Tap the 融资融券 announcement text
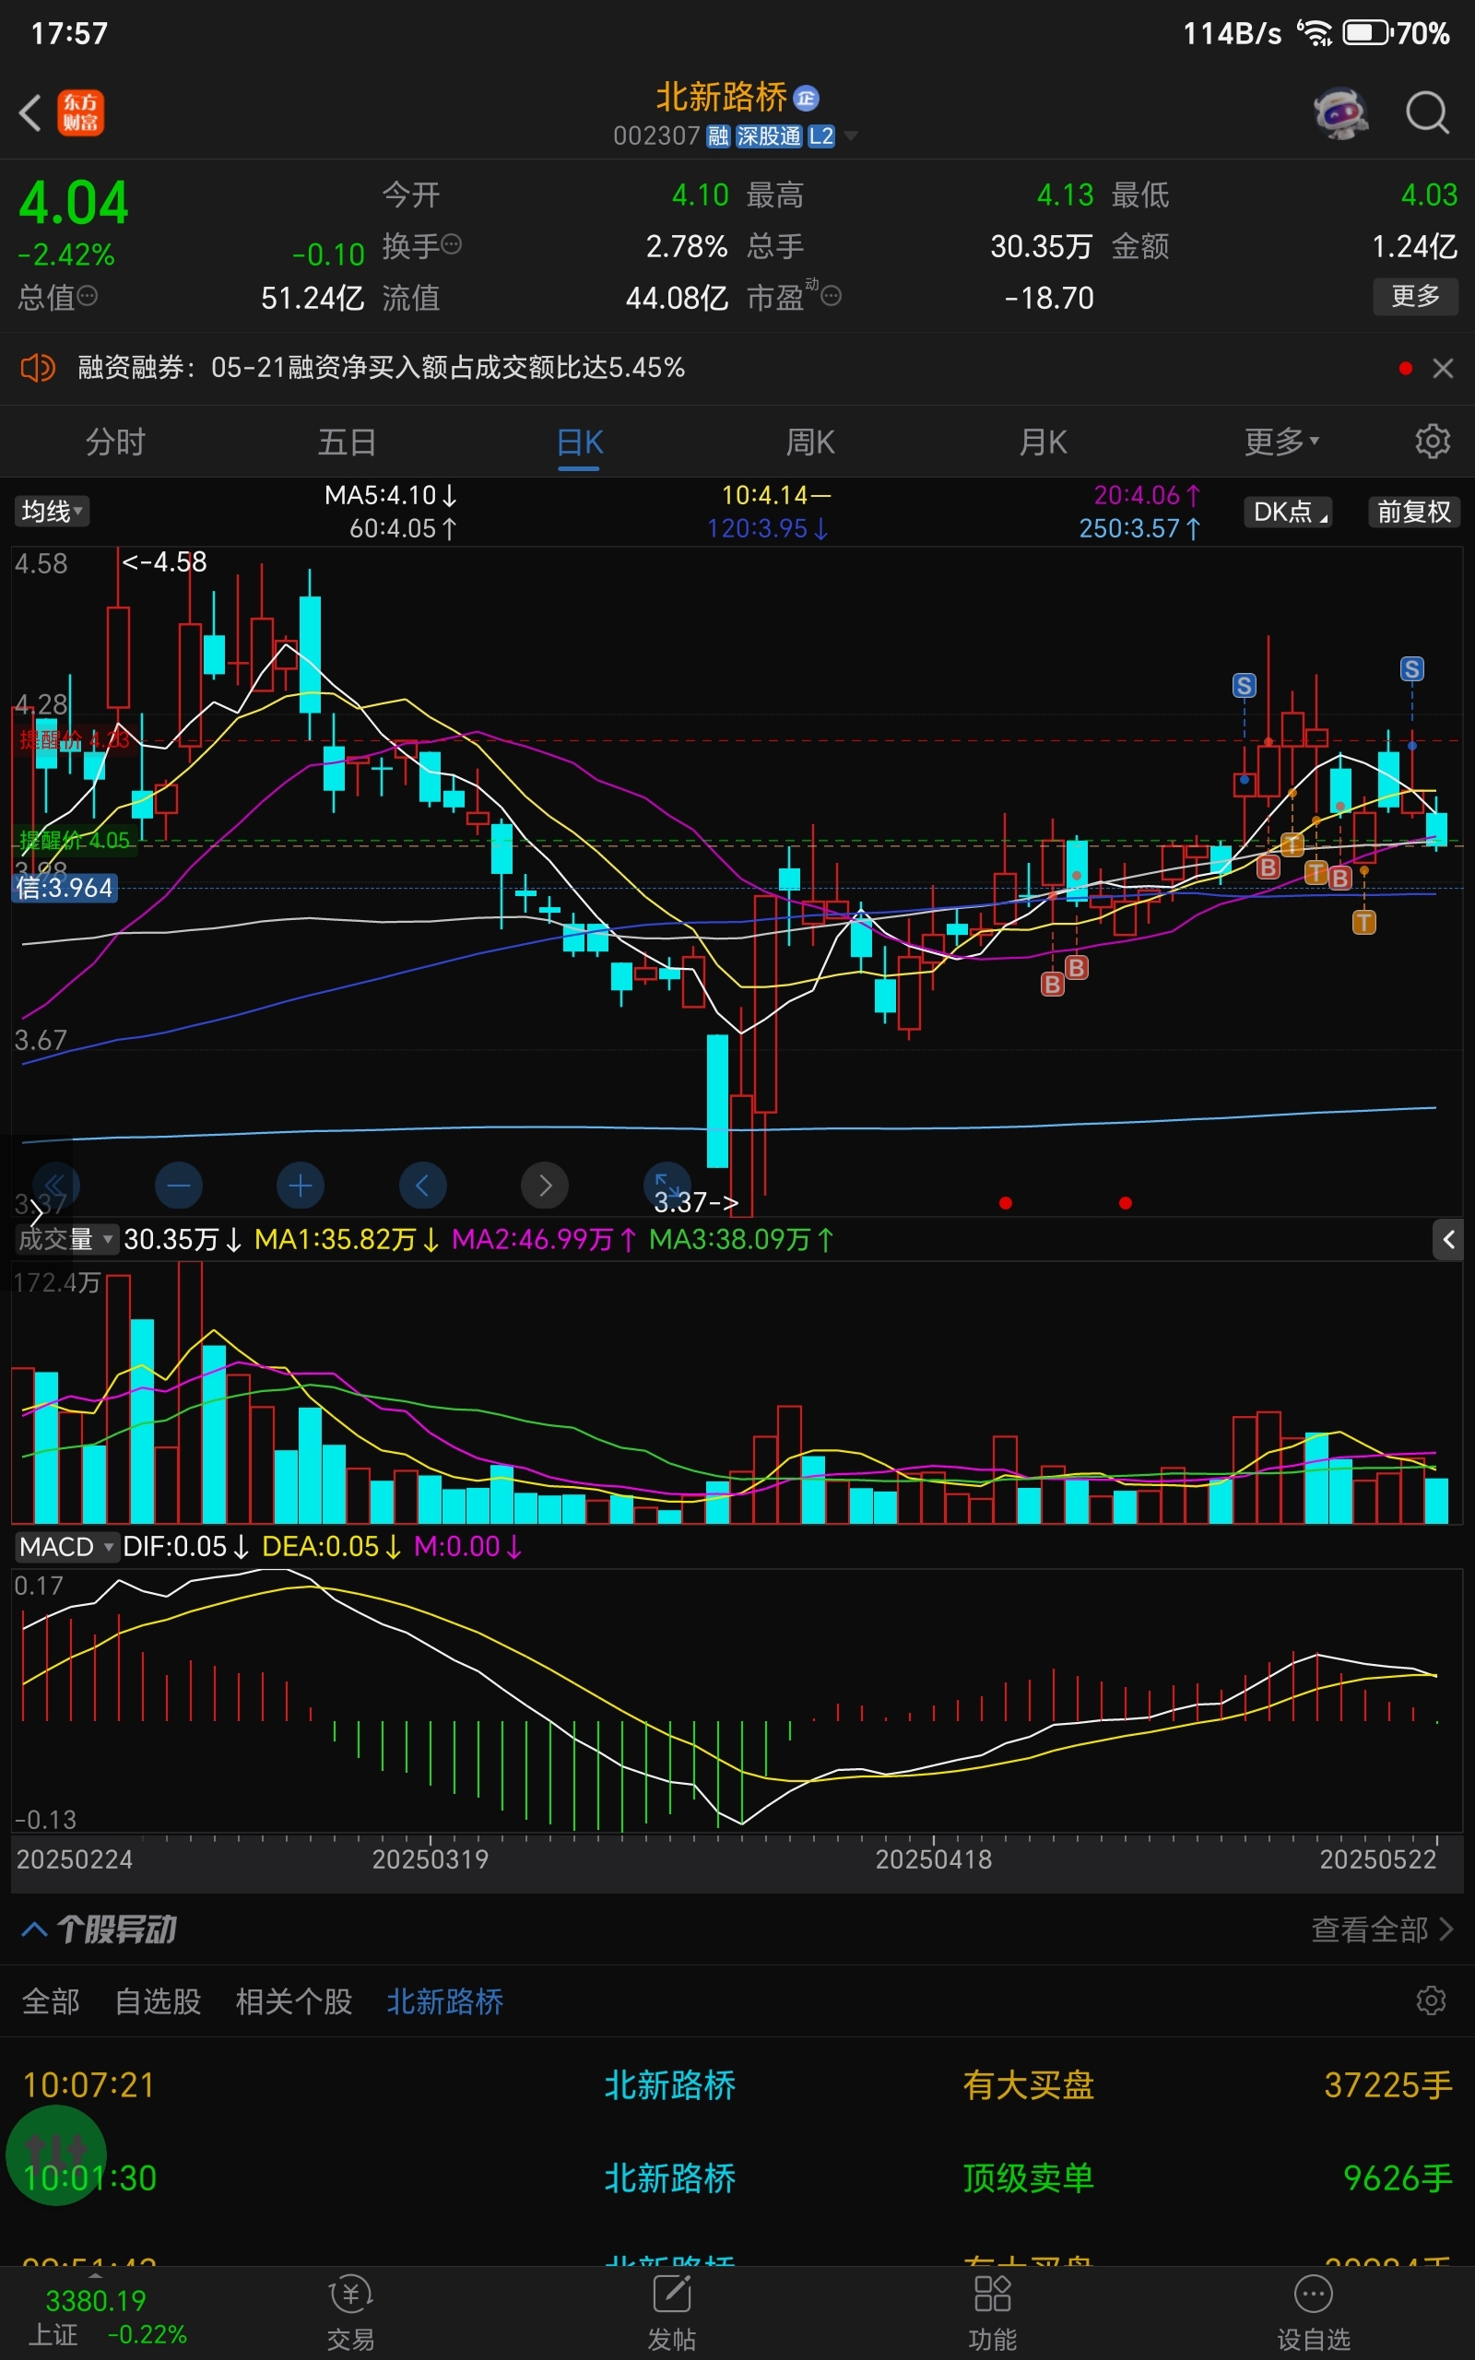The height and width of the screenshot is (2360, 1475). tap(382, 369)
